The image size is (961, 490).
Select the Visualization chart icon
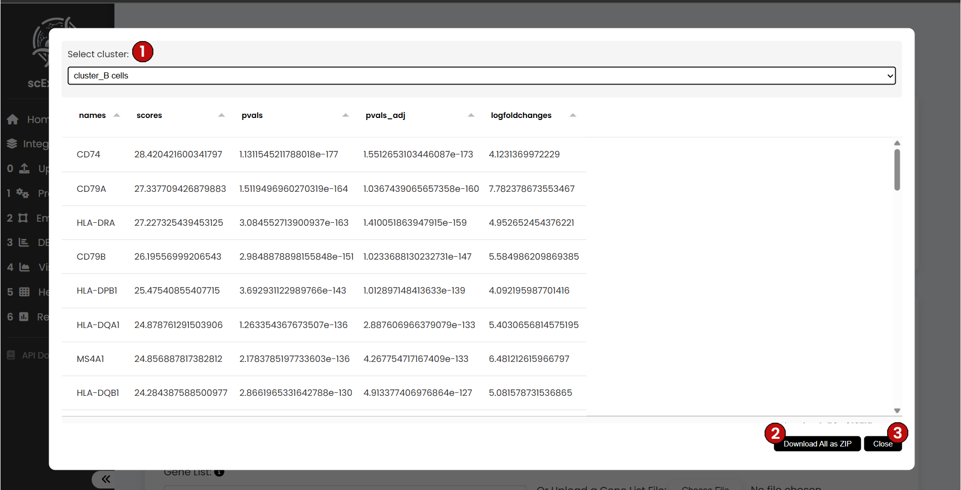tap(23, 267)
